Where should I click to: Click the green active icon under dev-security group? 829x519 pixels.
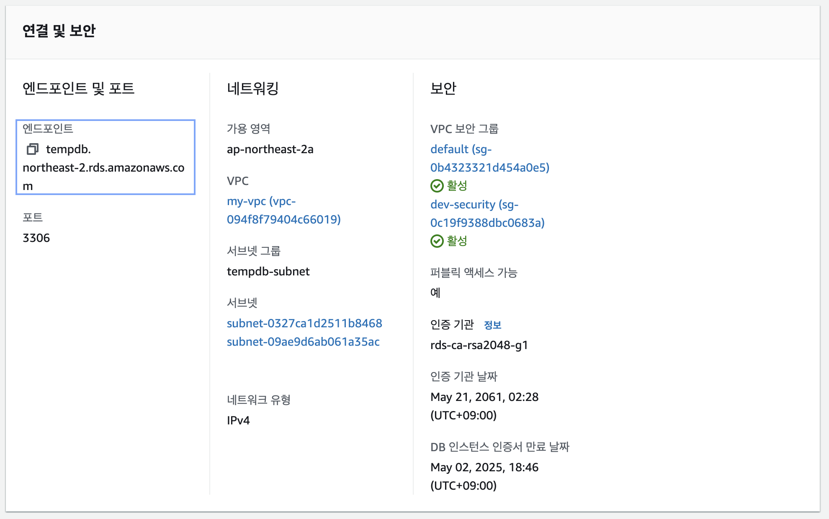point(437,241)
